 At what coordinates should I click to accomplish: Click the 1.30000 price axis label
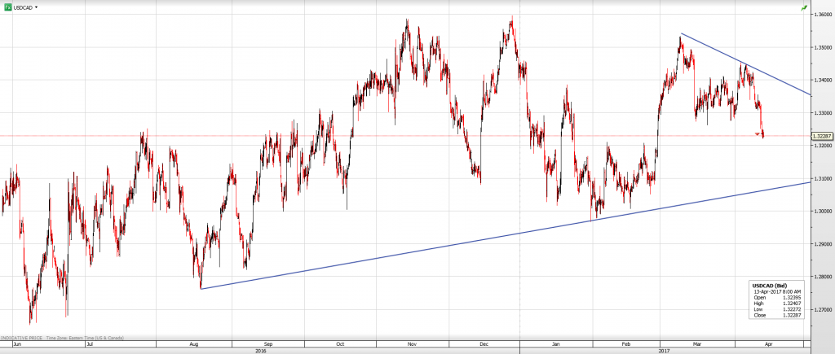coord(822,212)
